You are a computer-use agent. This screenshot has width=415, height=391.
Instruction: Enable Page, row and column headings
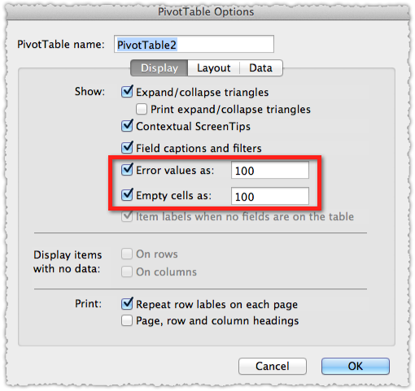point(127,320)
